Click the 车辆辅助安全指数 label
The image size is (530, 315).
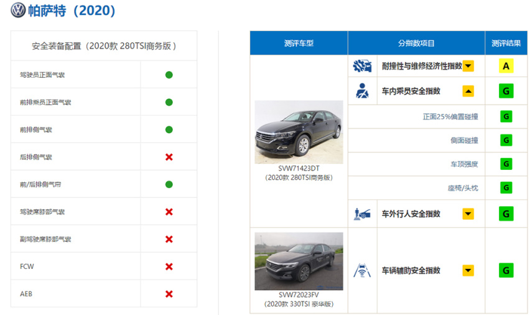411,270
